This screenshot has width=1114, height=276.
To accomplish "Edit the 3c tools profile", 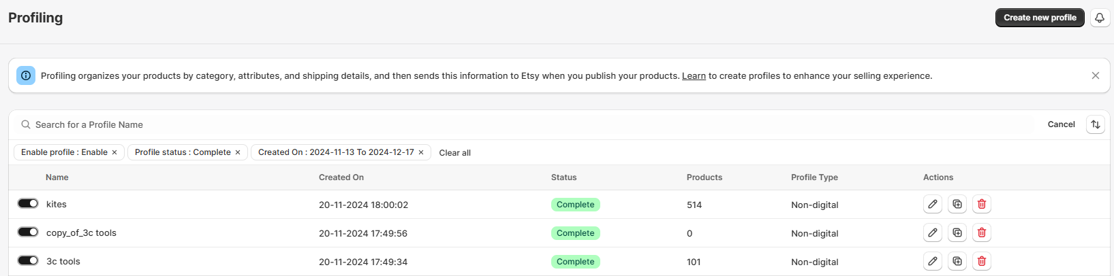I will tap(933, 261).
